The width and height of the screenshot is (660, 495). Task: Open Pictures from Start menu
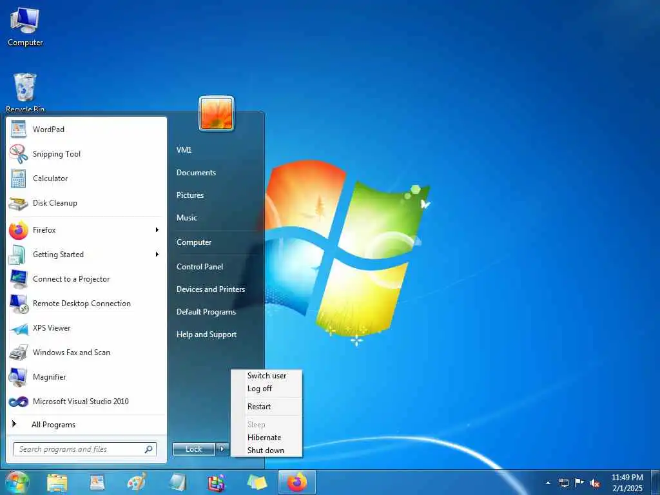[x=190, y=195]
